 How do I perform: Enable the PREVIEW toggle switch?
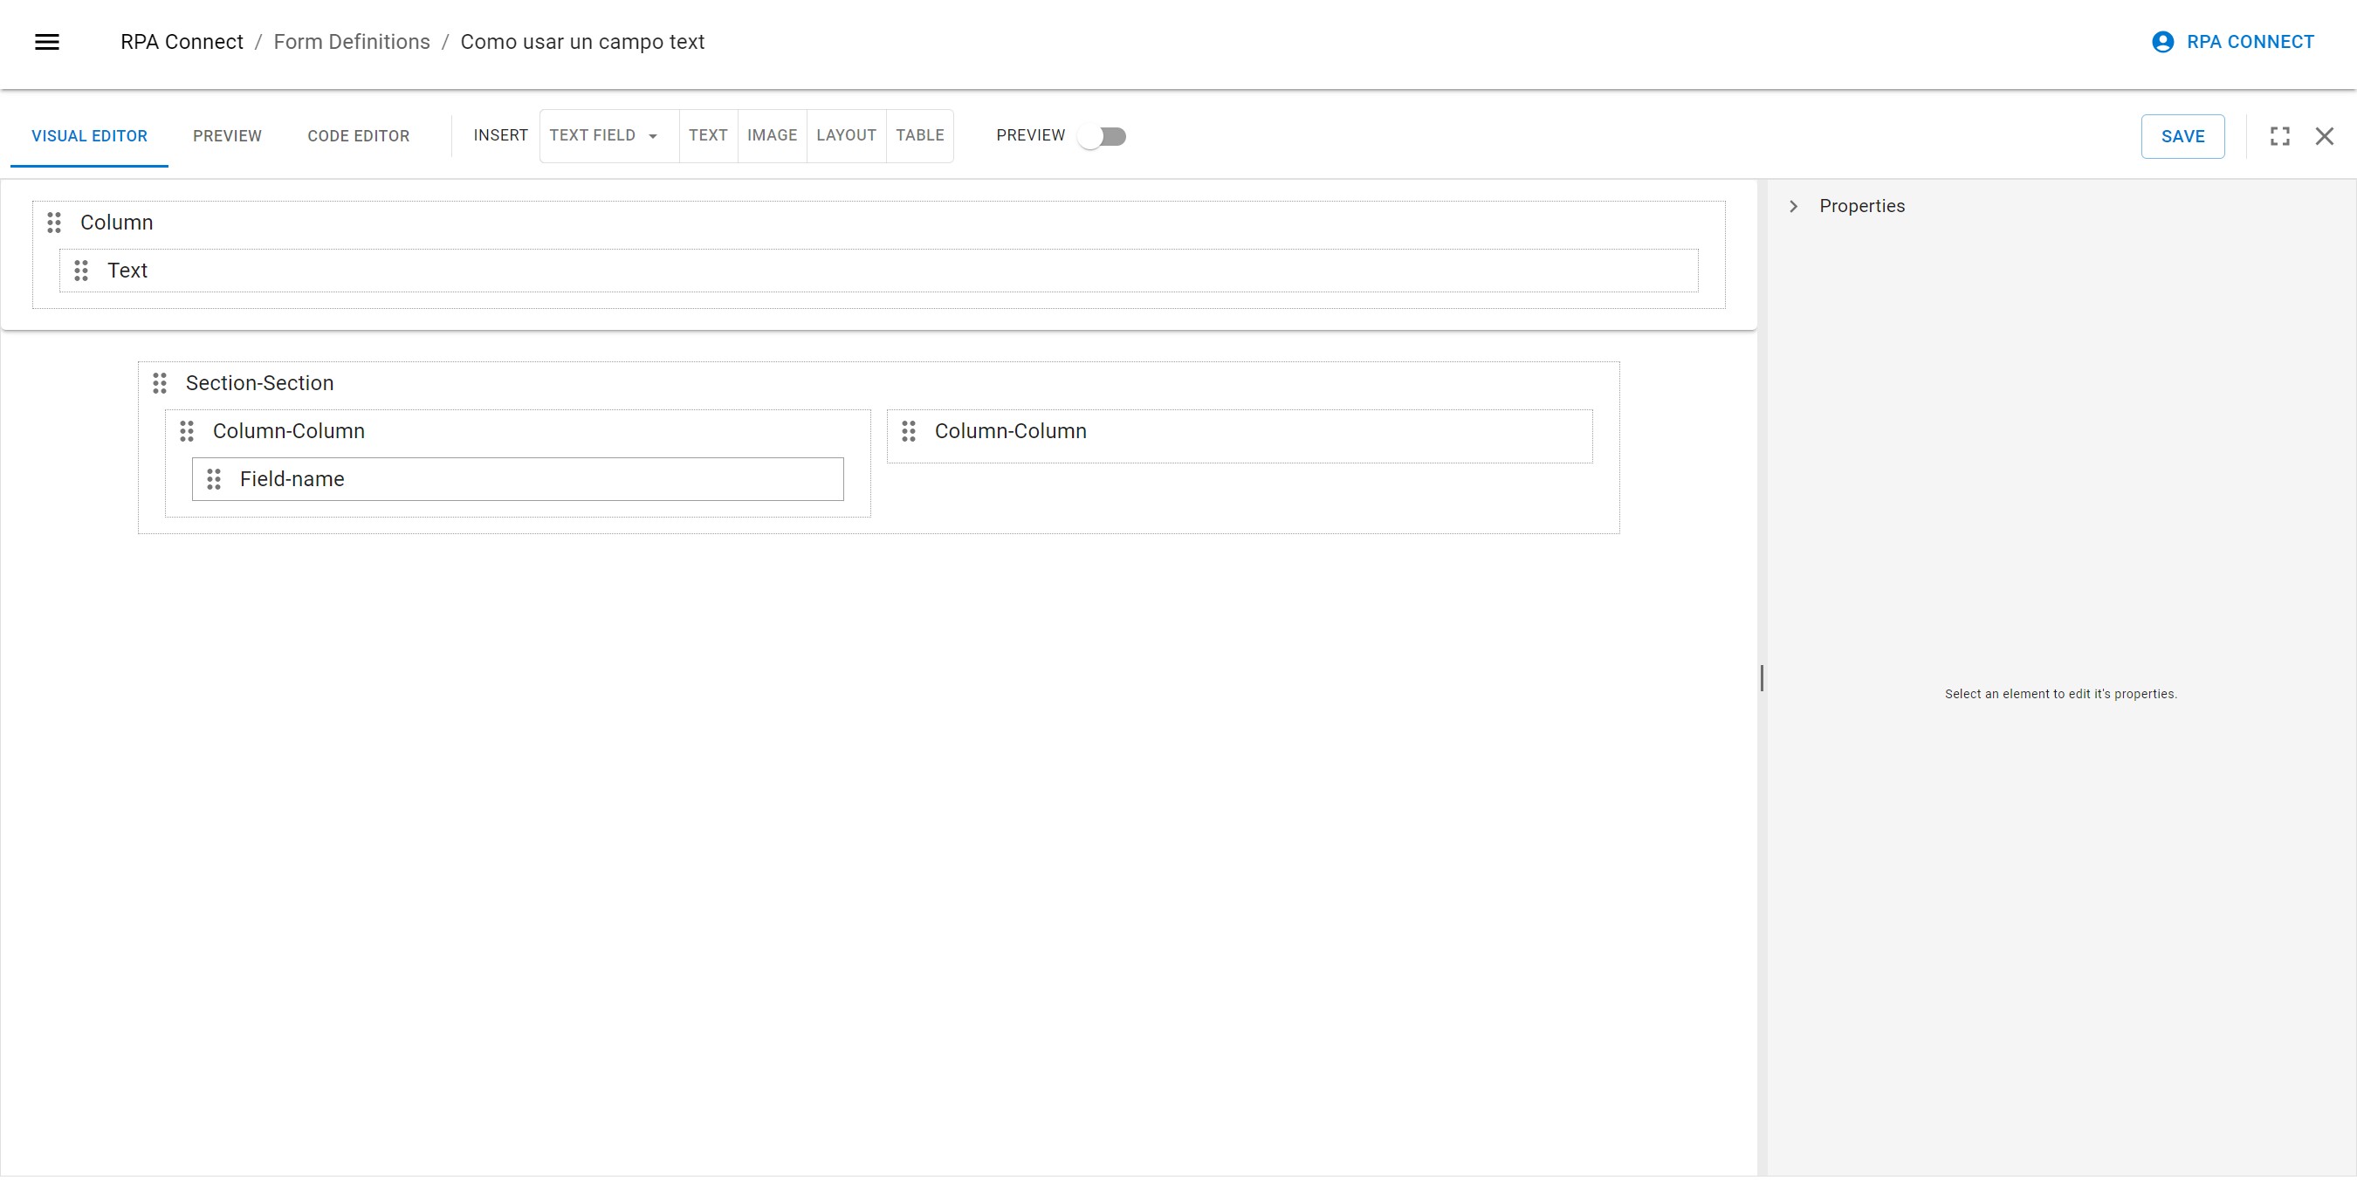[x=1103, y=135]
